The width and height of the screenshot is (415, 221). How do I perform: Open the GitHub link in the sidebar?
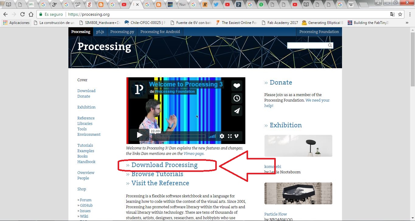click(86, 206)
